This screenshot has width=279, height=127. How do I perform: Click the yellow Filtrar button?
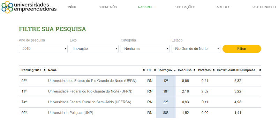242,48
